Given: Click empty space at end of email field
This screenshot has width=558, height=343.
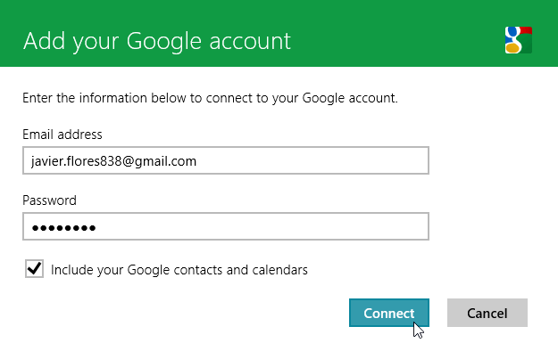Looking at the screenshot, I should [x=312, y=160].
